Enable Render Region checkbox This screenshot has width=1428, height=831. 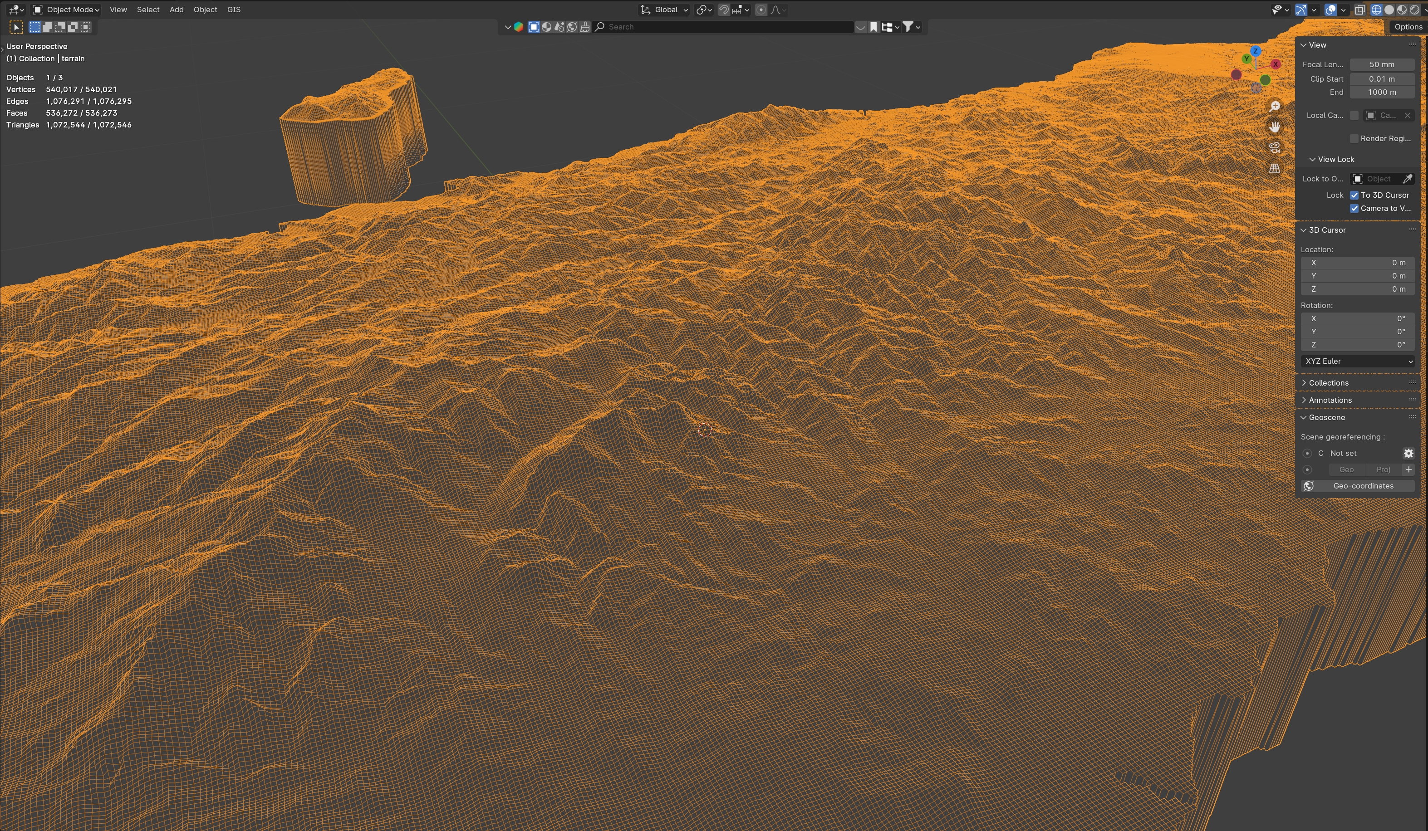1354,139
